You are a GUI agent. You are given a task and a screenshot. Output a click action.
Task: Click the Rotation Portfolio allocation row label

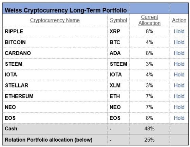coord(49,140)
